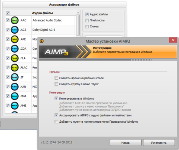Screen dimensions: 179x150
Task: Click the .CDA audio format icon
Action: tap(15, 49)
